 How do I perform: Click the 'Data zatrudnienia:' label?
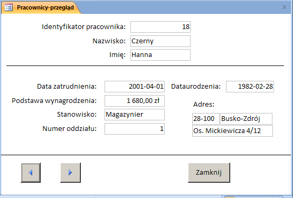click(67, 87)
